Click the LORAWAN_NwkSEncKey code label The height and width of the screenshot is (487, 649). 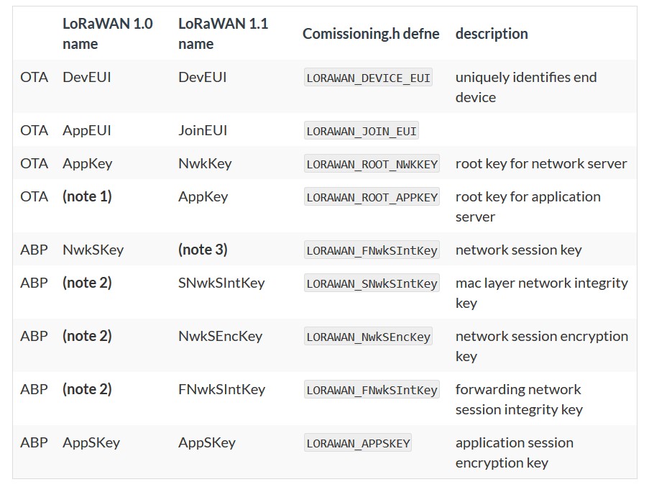click(368, 336)
